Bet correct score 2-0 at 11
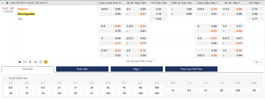The image size is (265, 99). coord(27,88)
